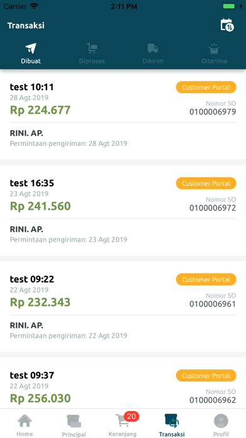Screen dimensions: 246x438
Task: Open the test 09:22 transaction card
Action: 123,306
